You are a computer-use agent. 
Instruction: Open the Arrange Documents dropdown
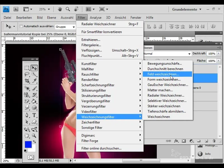click(90, 9)
